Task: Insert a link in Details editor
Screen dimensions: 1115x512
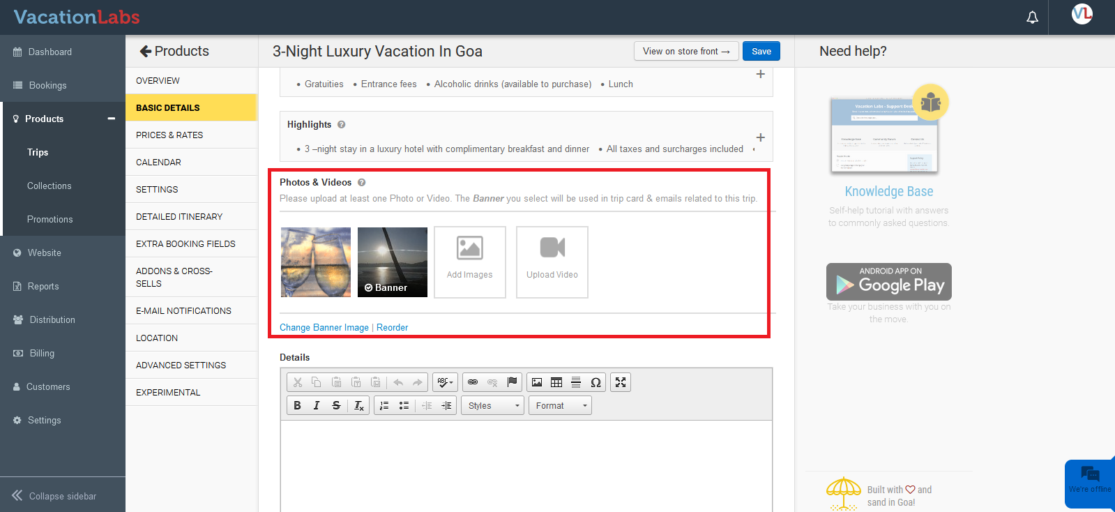Action: tap(473, 382)
